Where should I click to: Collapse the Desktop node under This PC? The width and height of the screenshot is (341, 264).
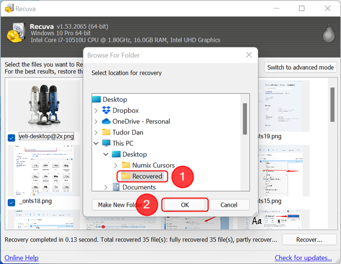106,154
